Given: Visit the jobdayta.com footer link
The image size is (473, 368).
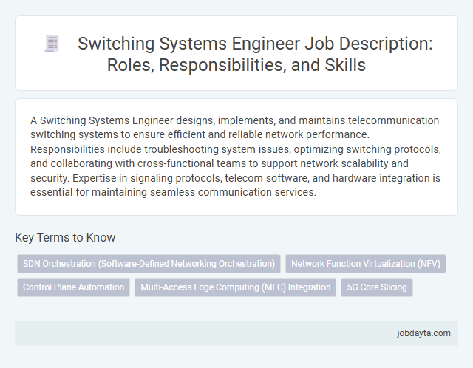Looking at the screenshot, I should point(423,333).
